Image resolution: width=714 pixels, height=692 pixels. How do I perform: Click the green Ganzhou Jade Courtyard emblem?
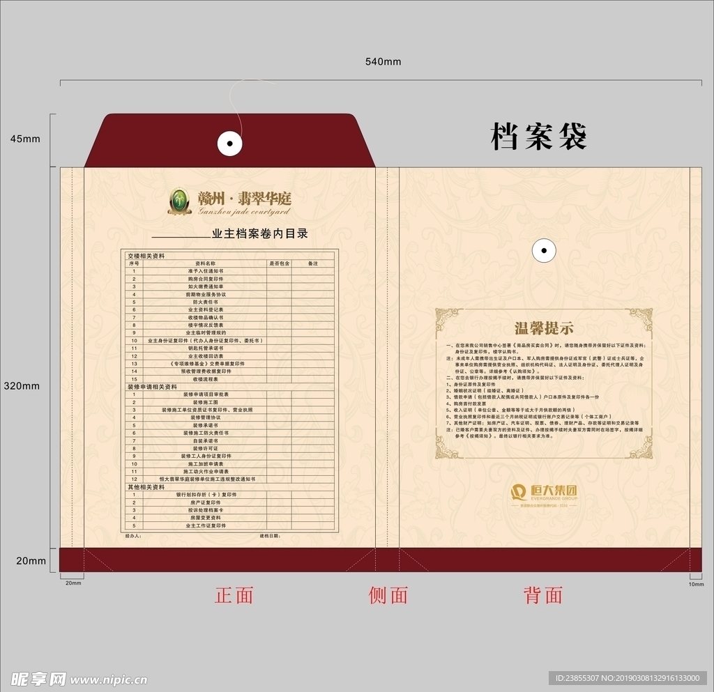179,201
